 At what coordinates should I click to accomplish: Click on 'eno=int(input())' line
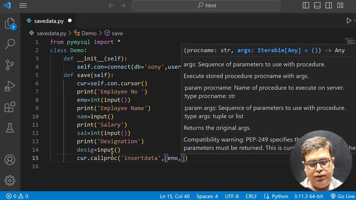(x=104, y=100)
